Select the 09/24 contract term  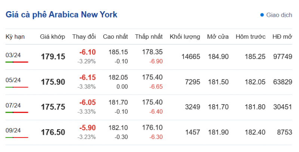click(x=13, y=130)
